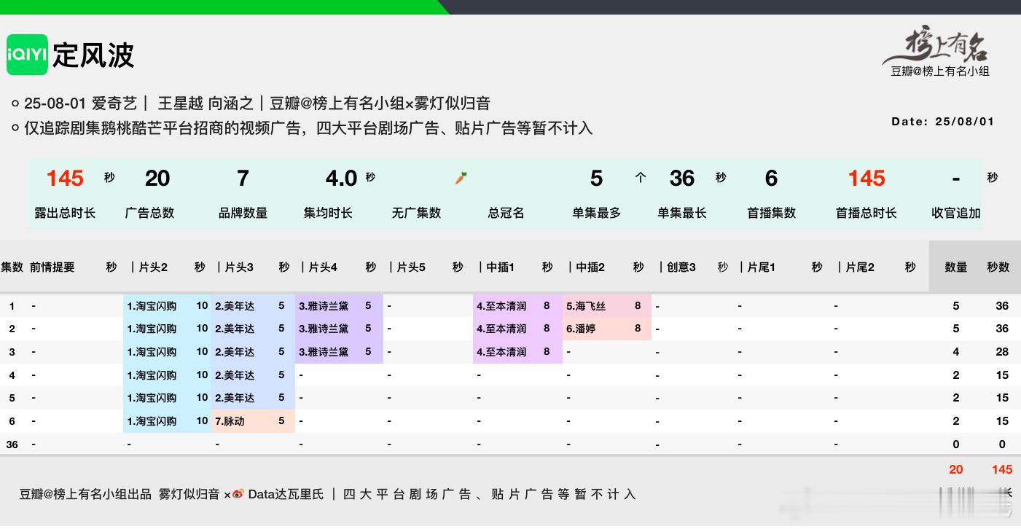This screenshot has height=529, width=1021.
Task: Click the 数量 column header
Action: [956, 267]
